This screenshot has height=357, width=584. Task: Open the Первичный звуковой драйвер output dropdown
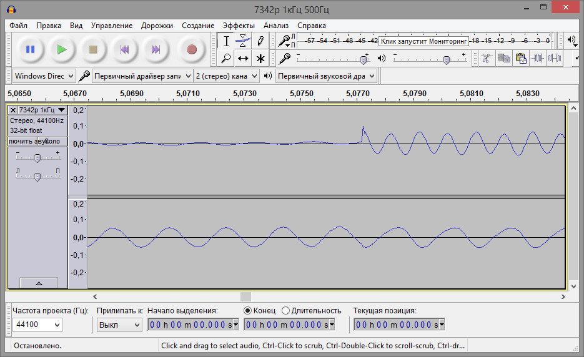coord(326,76)
